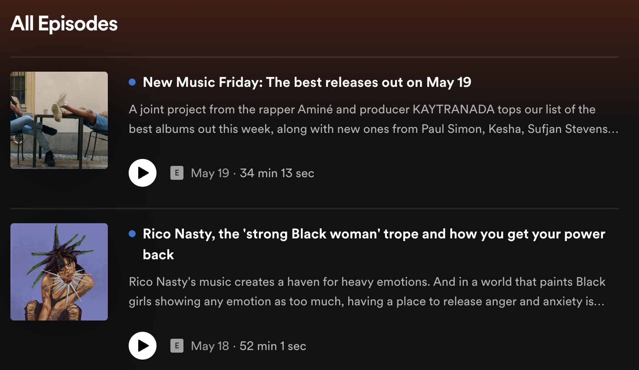This screenshot has width=639, height=370.
Task: Click the explicit badge next to May 19
Action: 176,173
